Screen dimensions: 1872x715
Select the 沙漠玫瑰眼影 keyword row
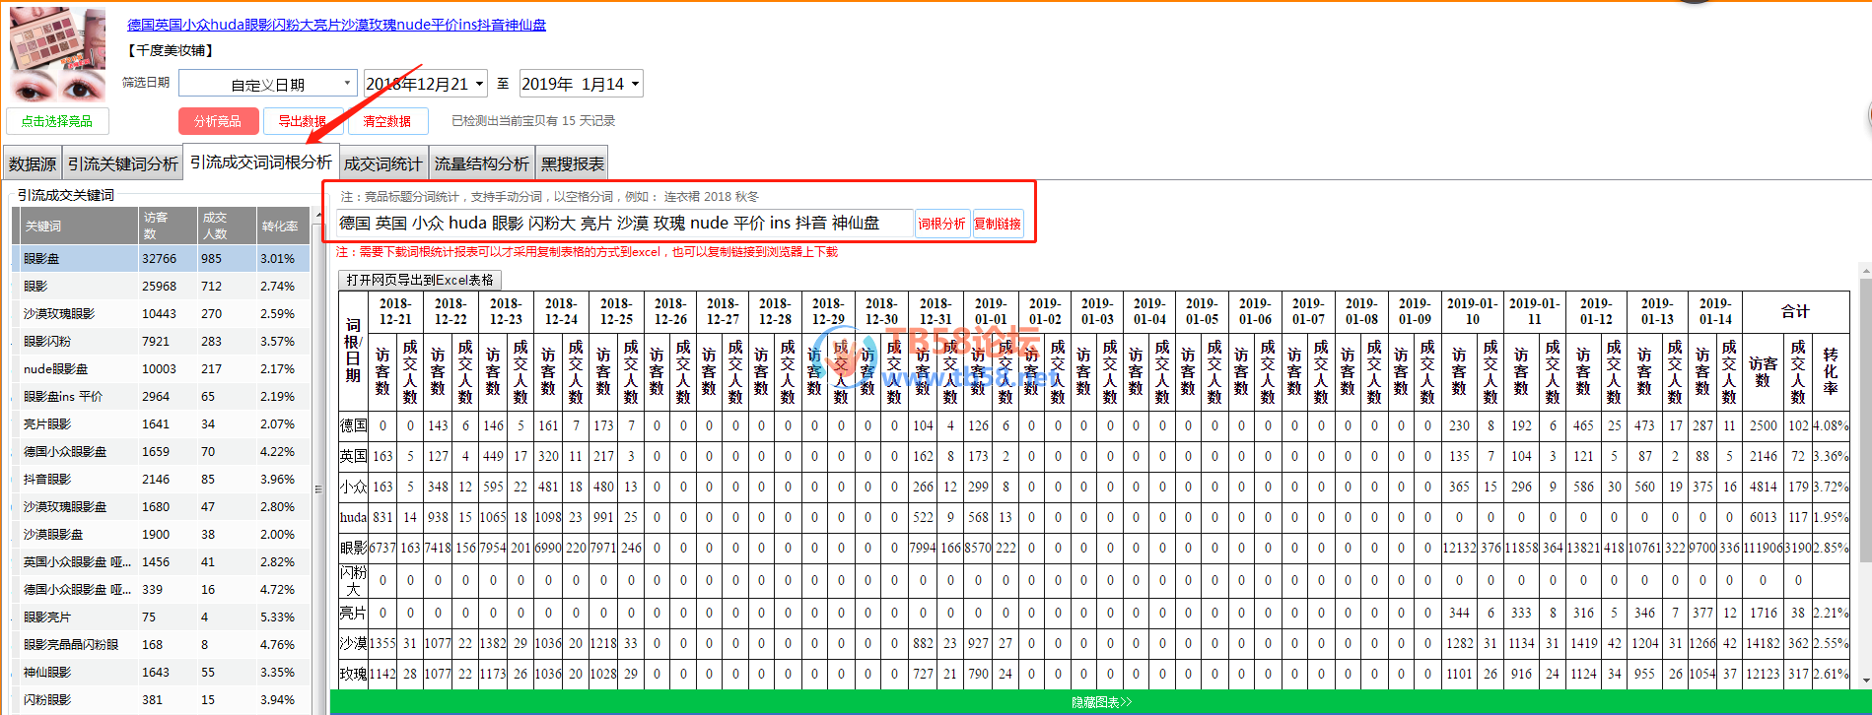(x=59, y=314)
